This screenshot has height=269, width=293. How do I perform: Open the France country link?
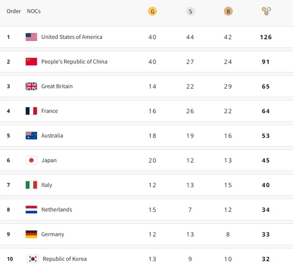point(49,111)
